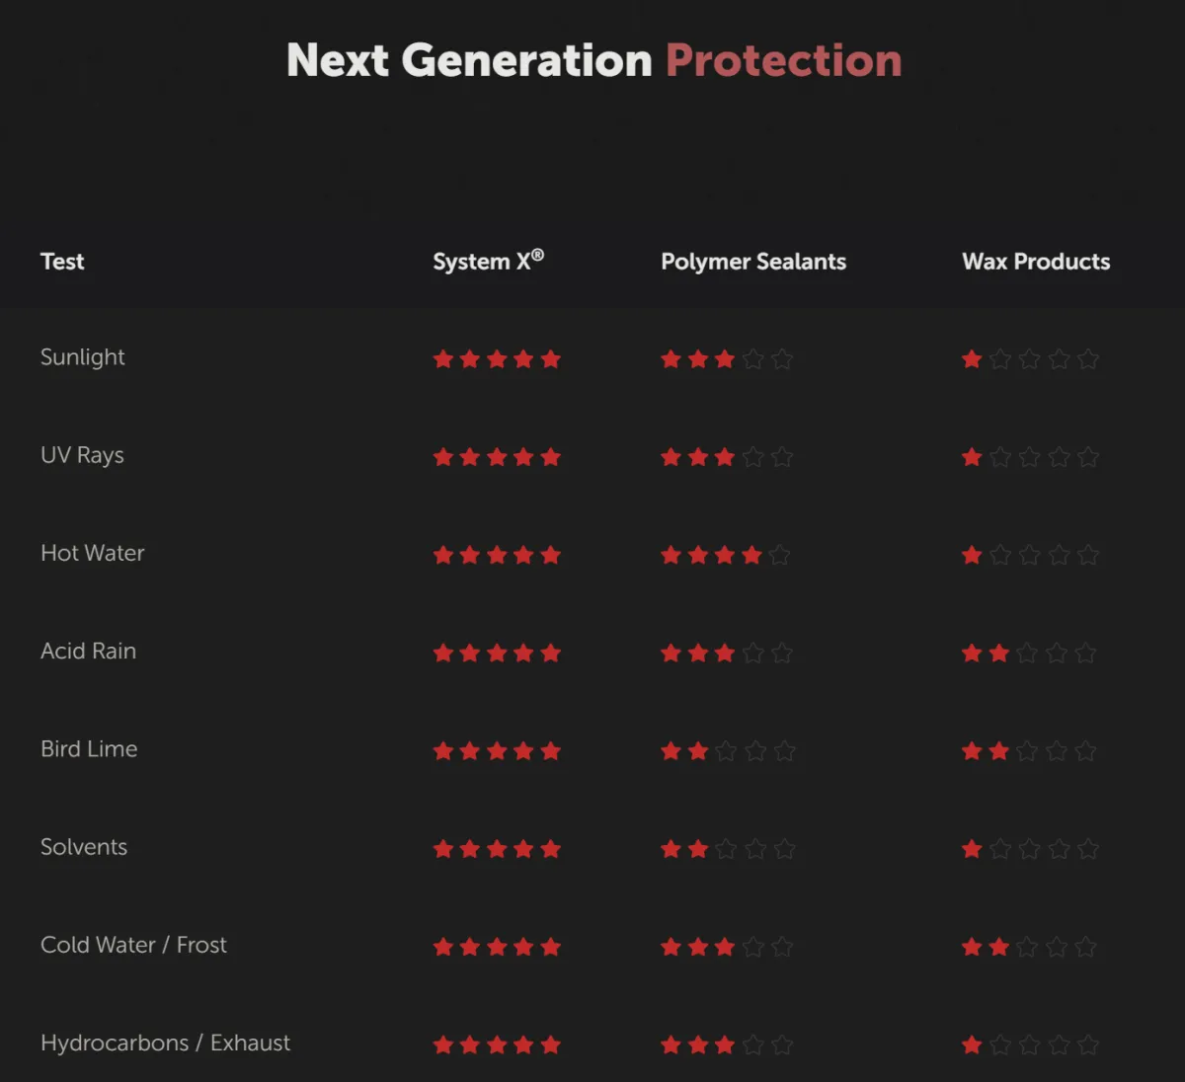Click the Solvents row label
This screenshot has width=1185, height=1082.
84,846
